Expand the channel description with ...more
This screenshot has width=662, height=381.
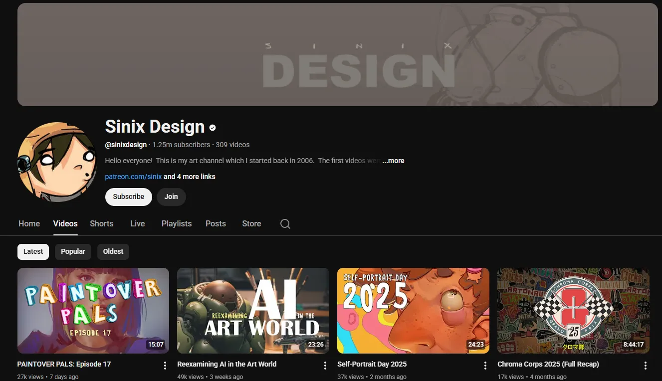click(393, 161)
